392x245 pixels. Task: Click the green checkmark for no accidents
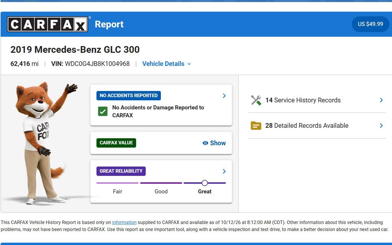click(103, 111)
